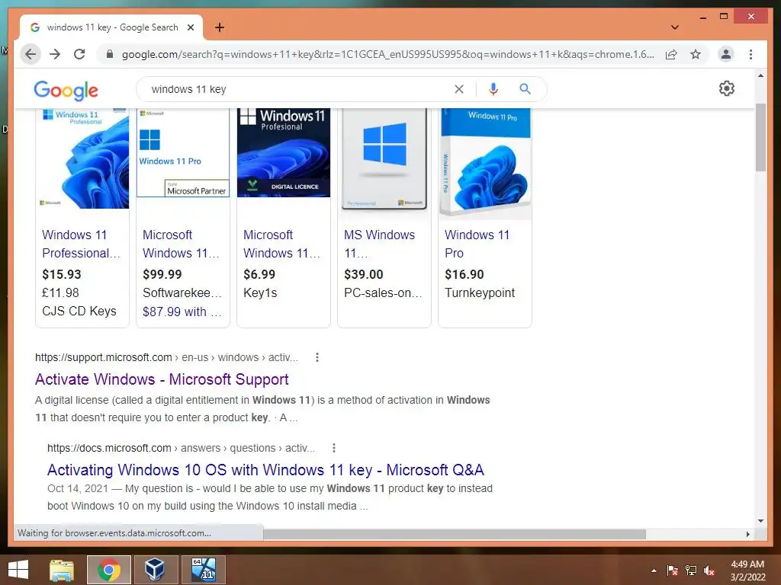
Task: Open network status in the tray
Action: tap(691, 571)
